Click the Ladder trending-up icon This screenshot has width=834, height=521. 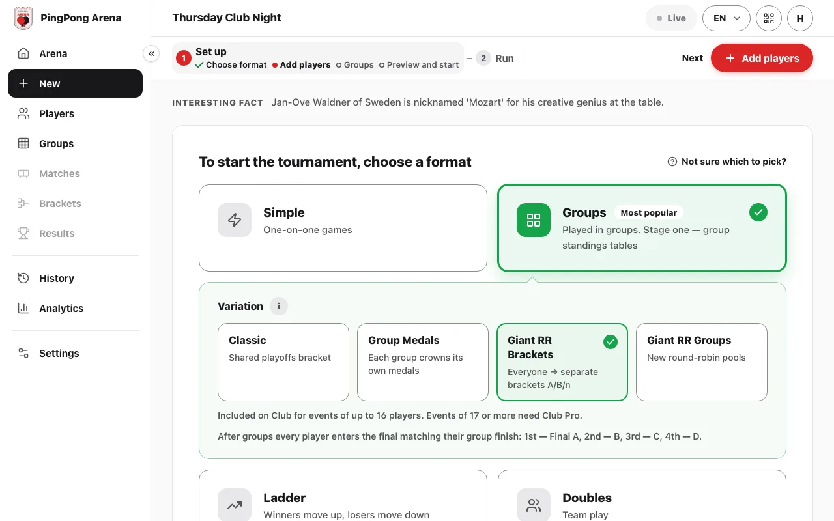click(235, 505)
